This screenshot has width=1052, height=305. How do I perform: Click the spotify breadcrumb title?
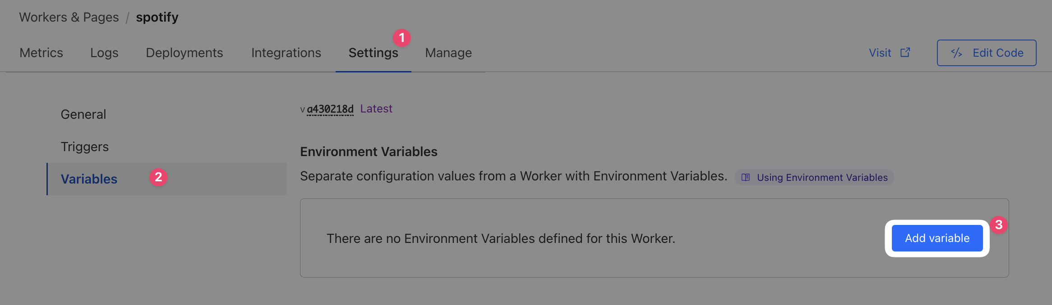(x=157, y=17)
